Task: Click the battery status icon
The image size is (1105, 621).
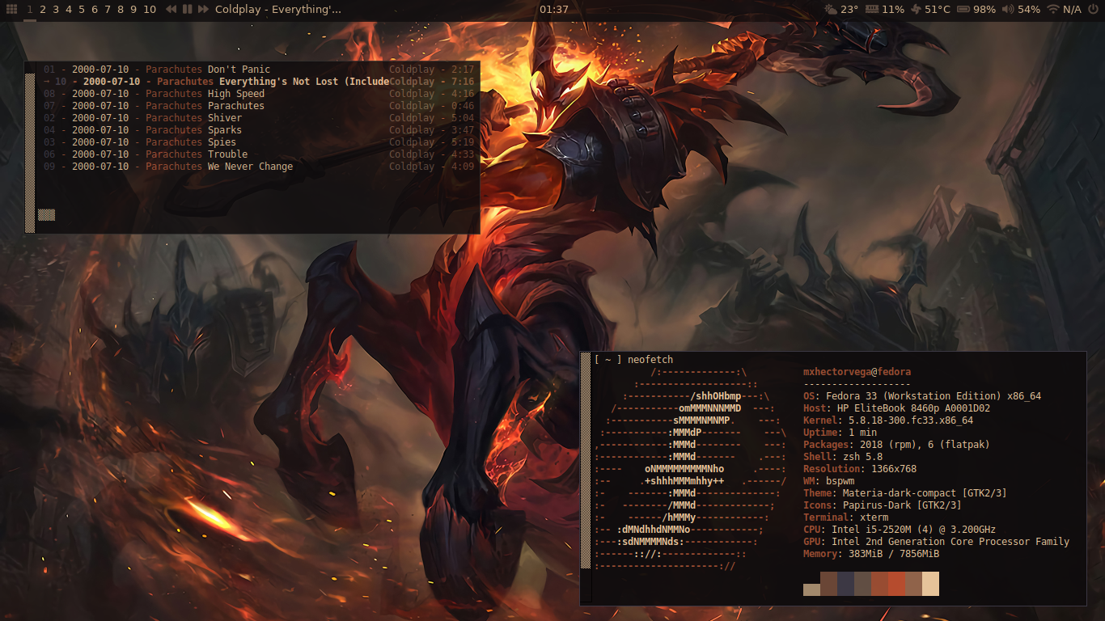Action: click(963, 10)
